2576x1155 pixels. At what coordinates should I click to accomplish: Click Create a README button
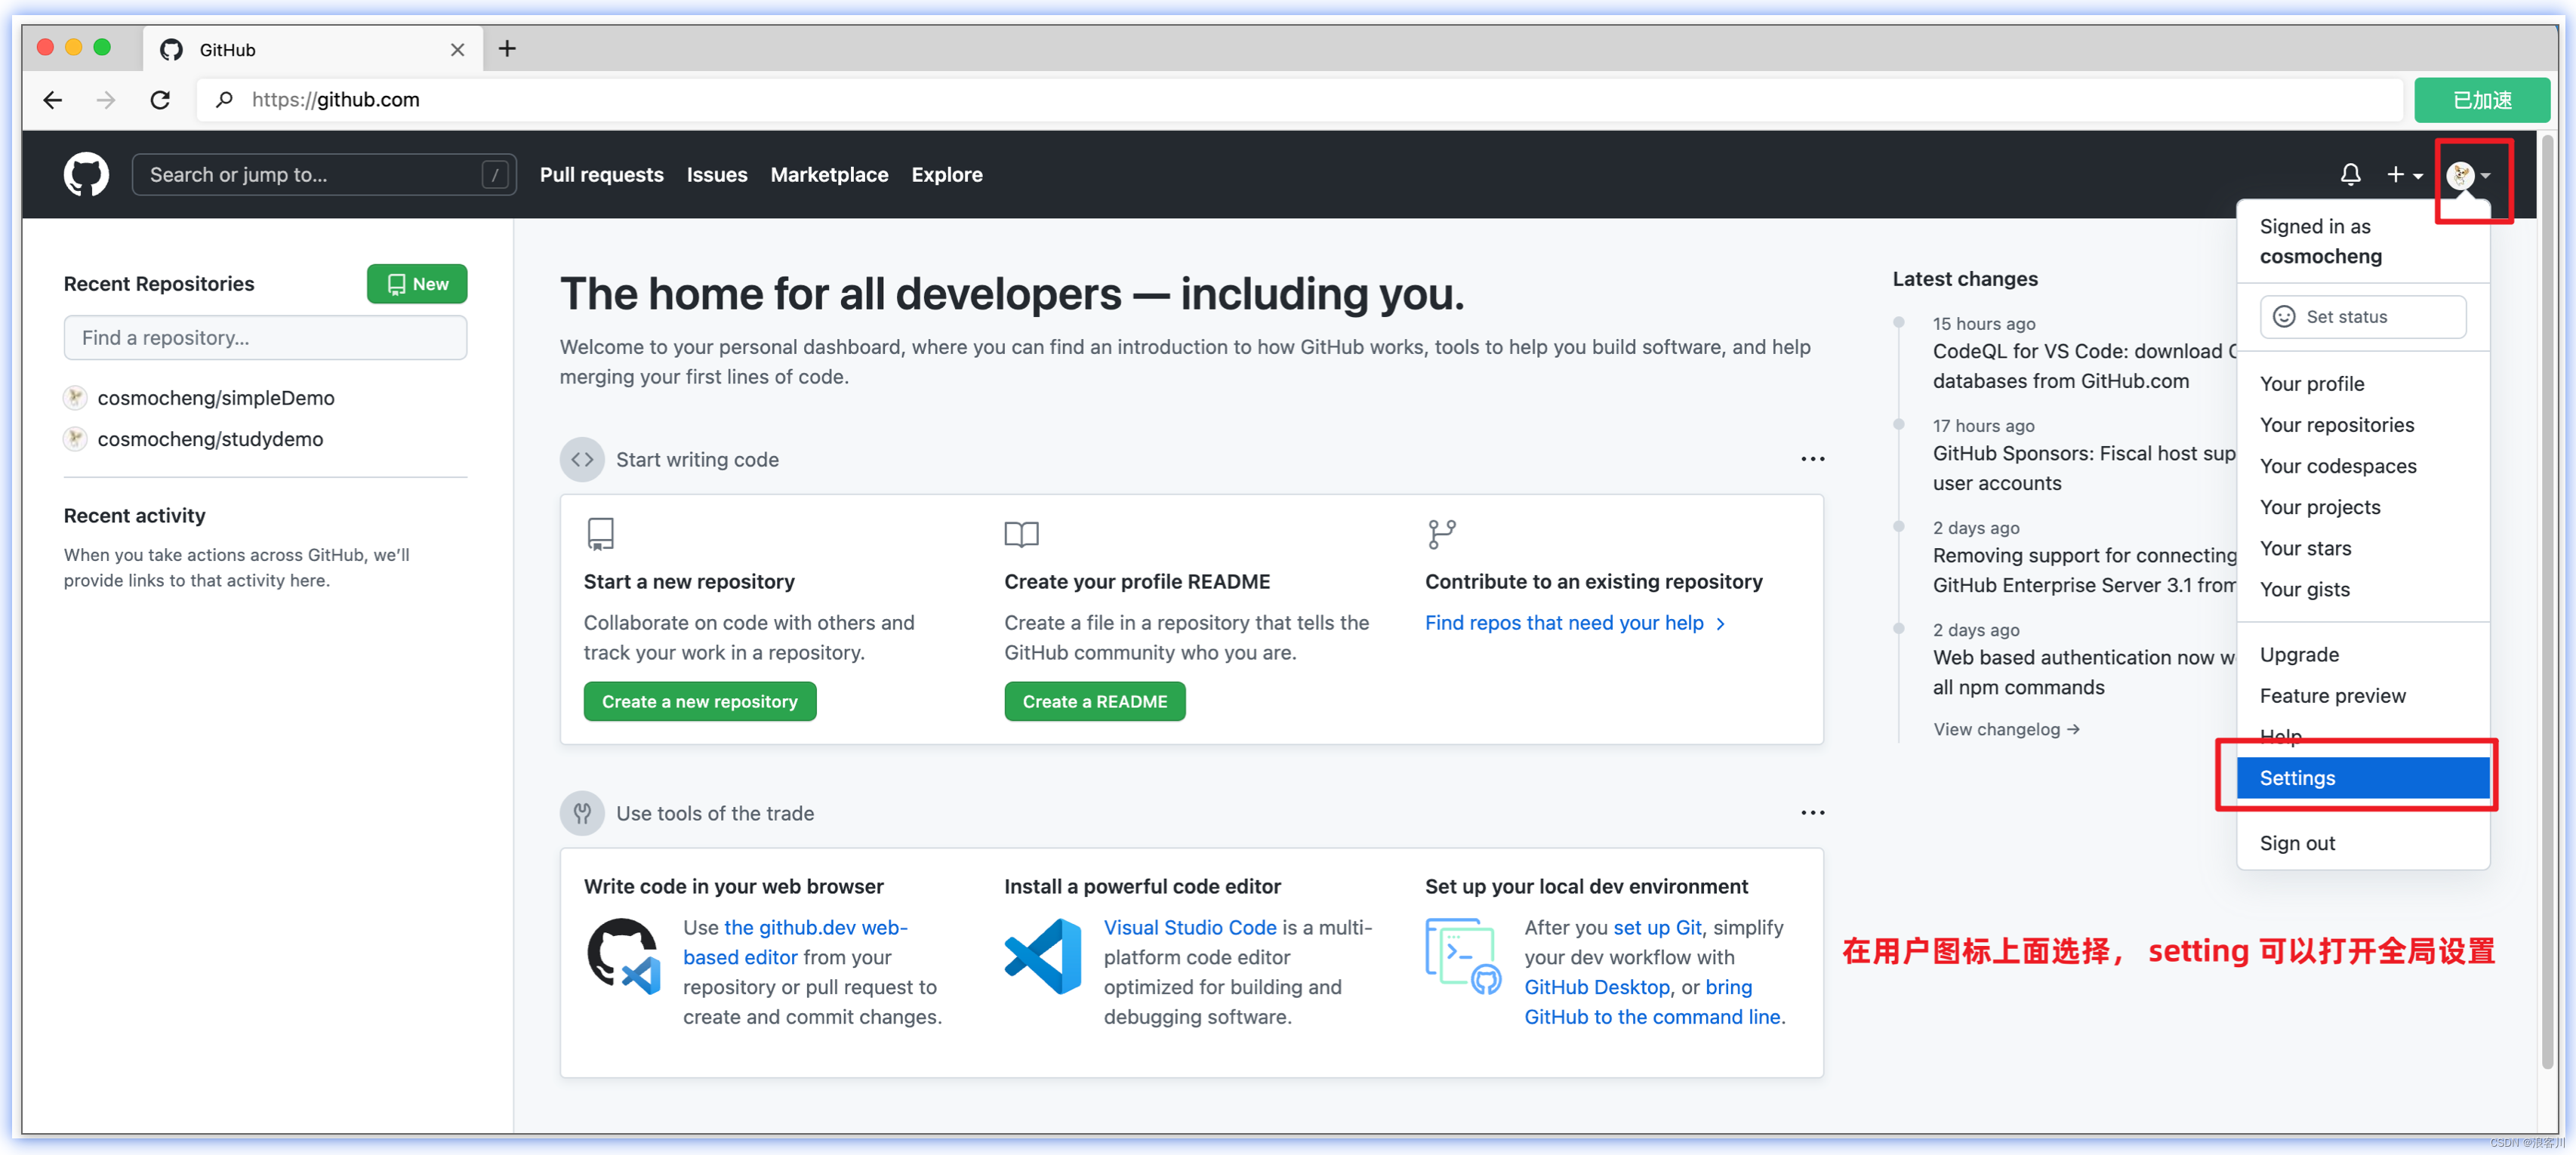point(1094,702)
